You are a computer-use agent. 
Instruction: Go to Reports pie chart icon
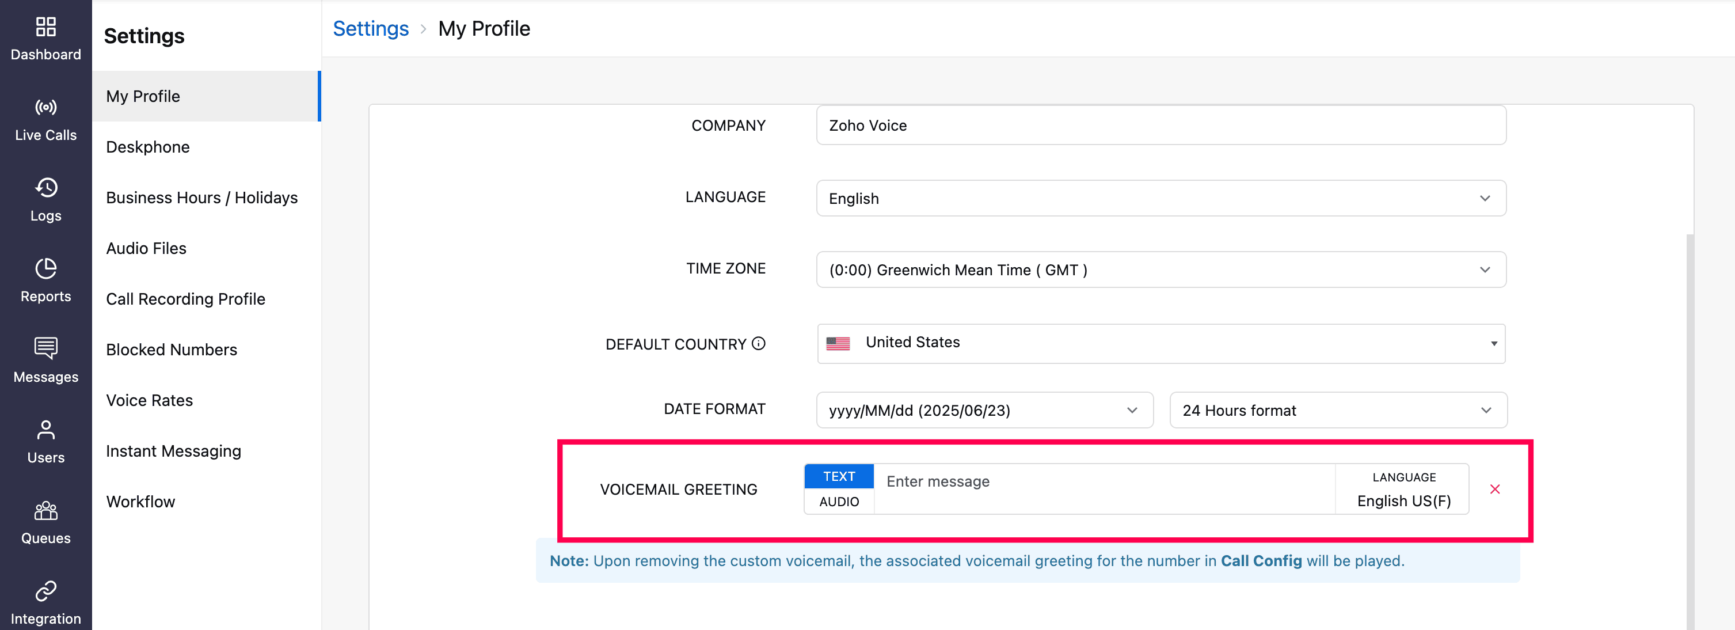pos(46,269)
